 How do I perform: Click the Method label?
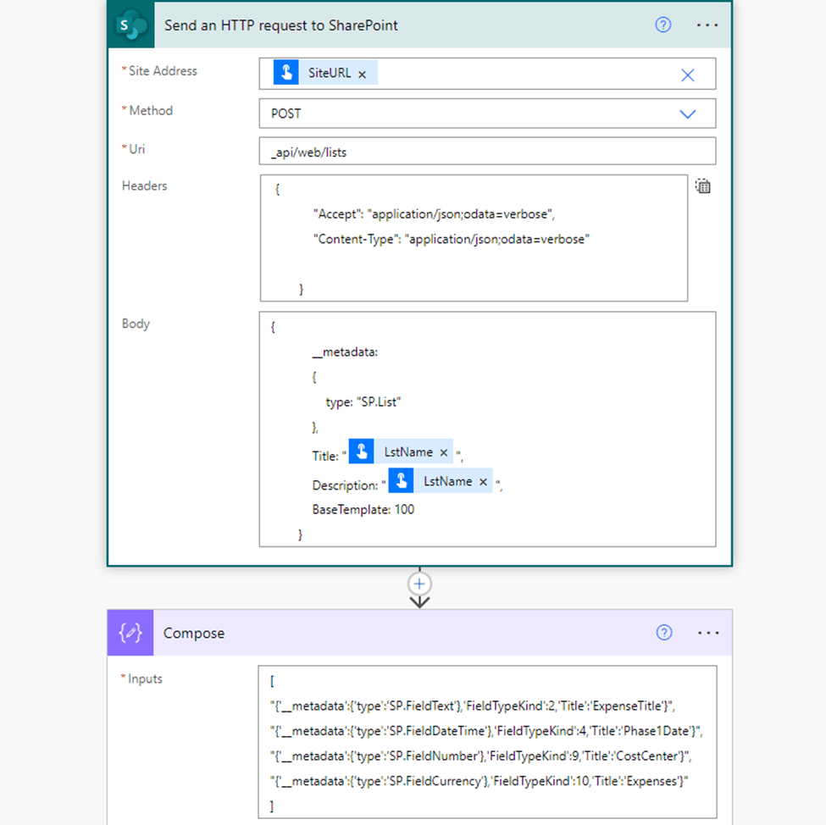pos(151,111)
